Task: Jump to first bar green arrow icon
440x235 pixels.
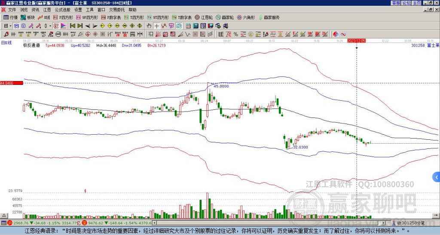Action: (72, 26)
